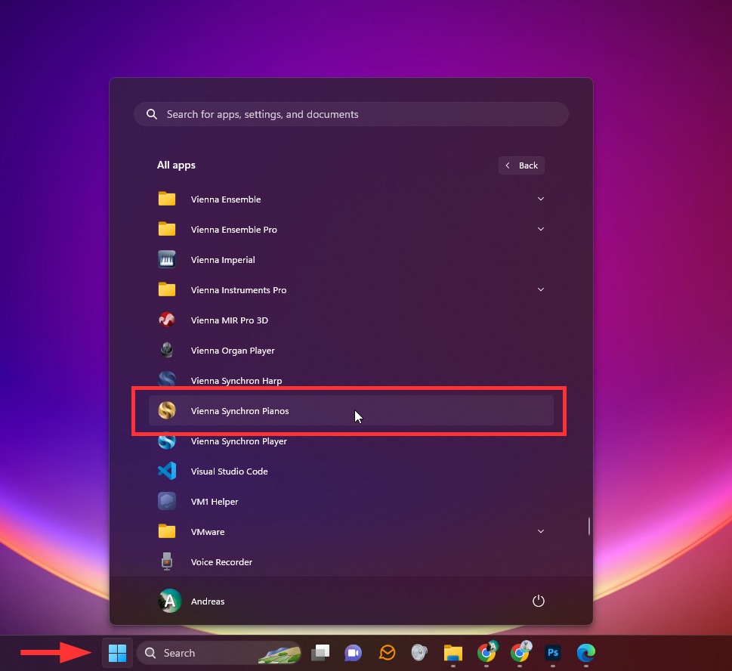Open Microsoft Edge from the taskbar
Image resolution: width=732 pixels, height=671 pixels.
586,653
